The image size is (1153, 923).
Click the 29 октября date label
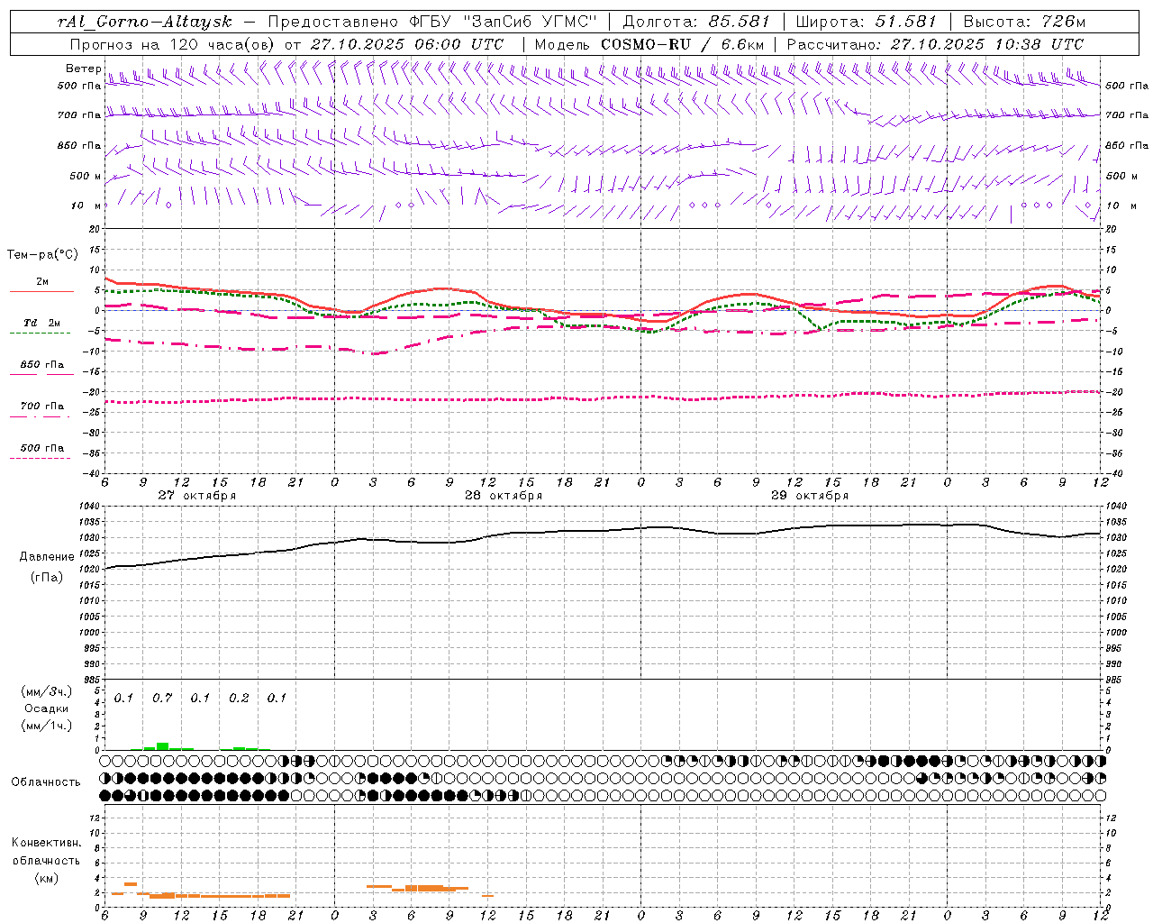[x=809, y=496]
